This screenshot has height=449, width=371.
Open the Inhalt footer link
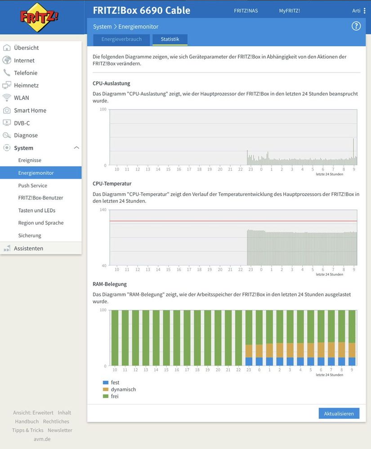[x=64, y=413]
